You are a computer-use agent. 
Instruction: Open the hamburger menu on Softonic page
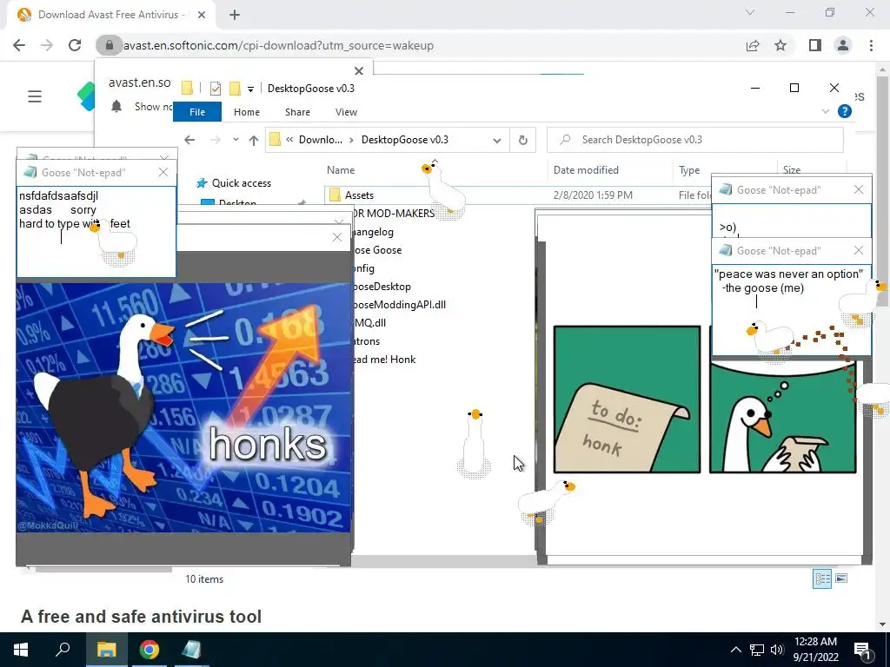pyautogui.click(x=35, y=96)
